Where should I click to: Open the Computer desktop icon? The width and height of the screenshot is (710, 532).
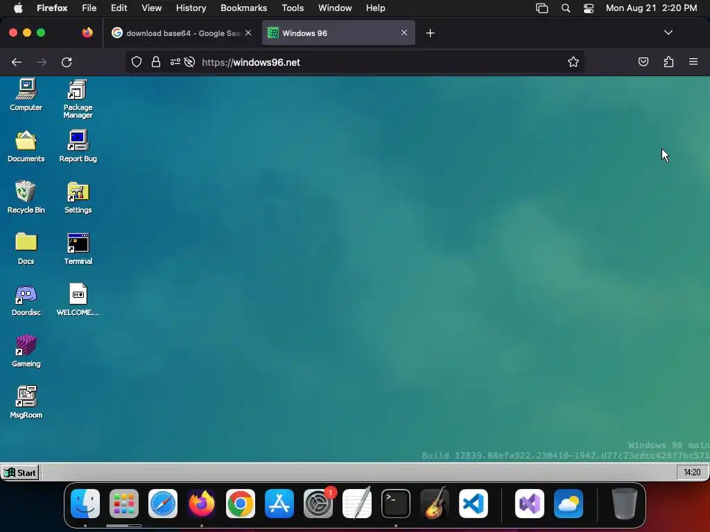(26, 95)
